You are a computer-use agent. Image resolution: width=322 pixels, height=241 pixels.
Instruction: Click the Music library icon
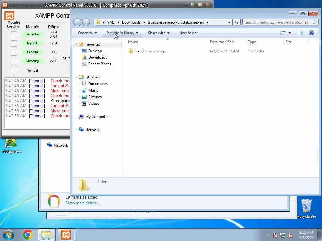84,90
